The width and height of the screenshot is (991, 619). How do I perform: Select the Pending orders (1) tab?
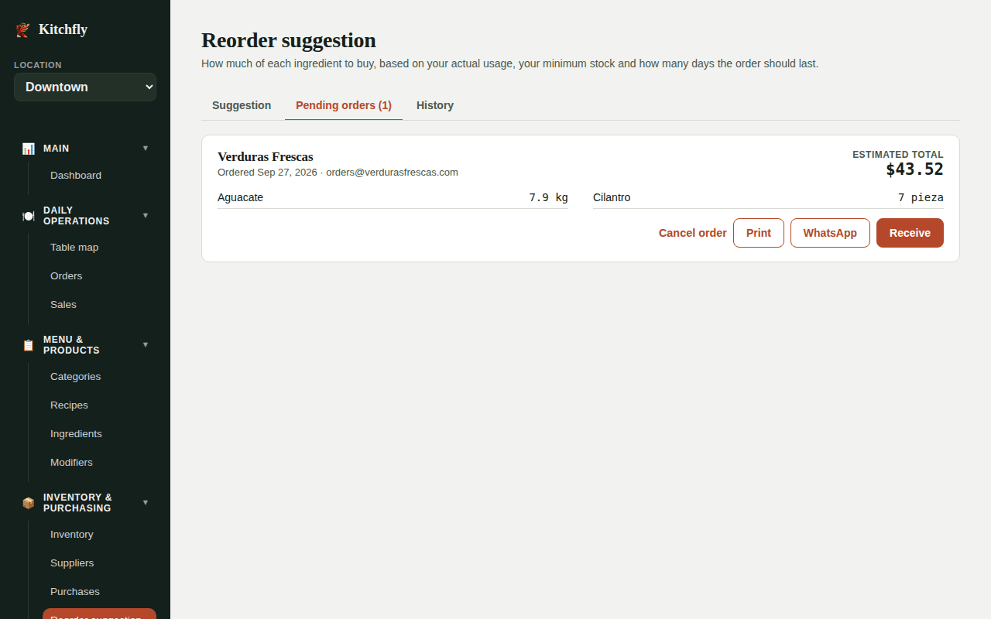[x=344, y=105]
